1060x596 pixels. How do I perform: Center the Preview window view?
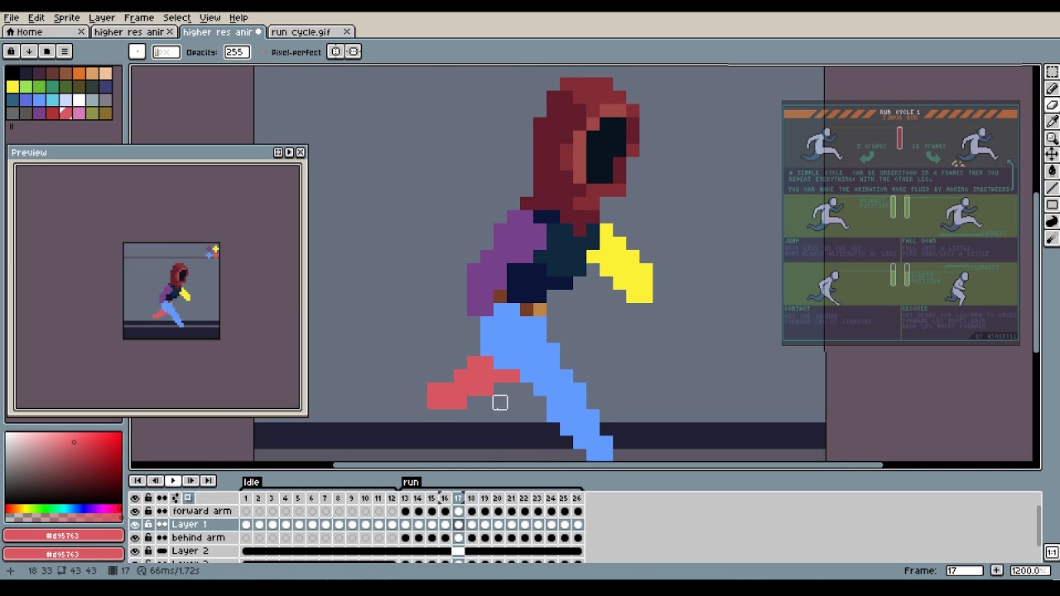[278, 152]
